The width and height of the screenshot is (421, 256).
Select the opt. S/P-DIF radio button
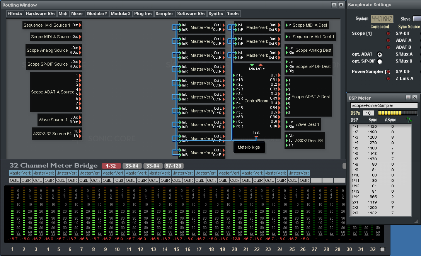[379, 61]
